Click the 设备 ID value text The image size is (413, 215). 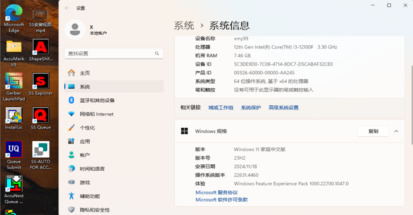point(283,64)
